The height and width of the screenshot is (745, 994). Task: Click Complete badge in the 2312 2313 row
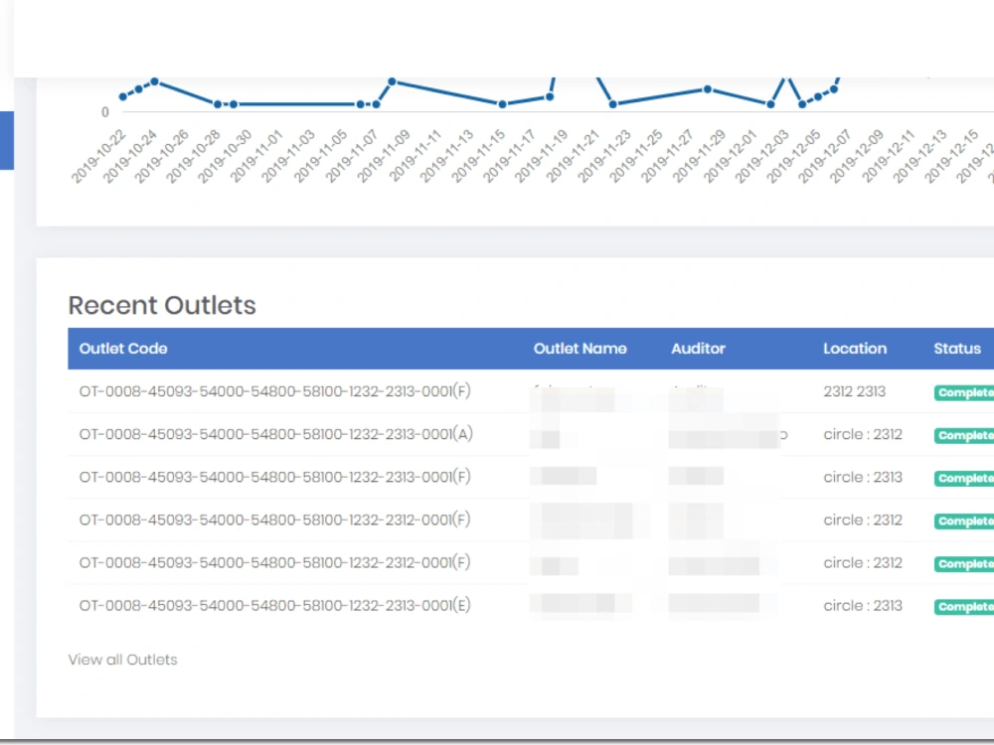[963, 392]
